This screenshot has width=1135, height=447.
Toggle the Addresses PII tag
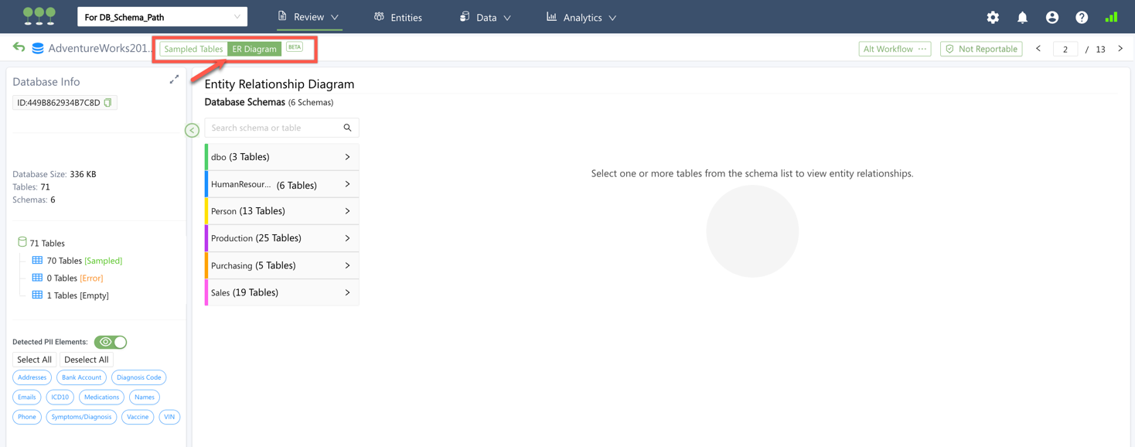32,377
